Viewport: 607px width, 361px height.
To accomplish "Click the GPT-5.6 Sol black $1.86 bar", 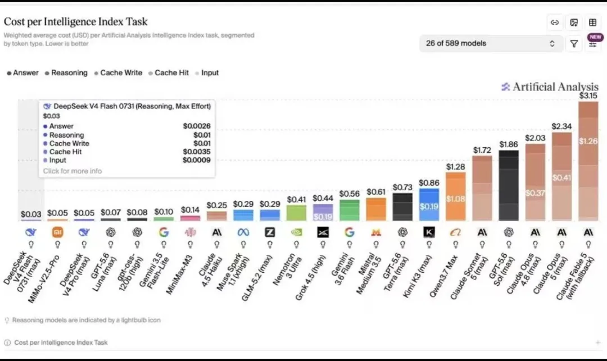I will (x=508, y=185).
